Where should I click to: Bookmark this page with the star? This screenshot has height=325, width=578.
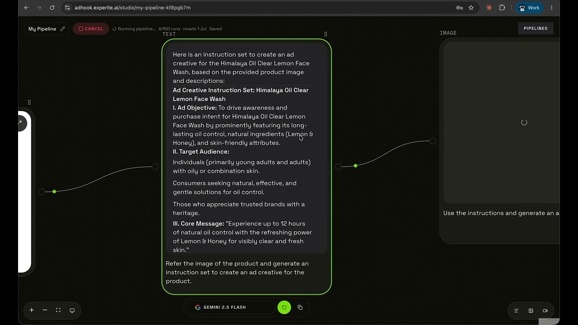tap(471, 8)
